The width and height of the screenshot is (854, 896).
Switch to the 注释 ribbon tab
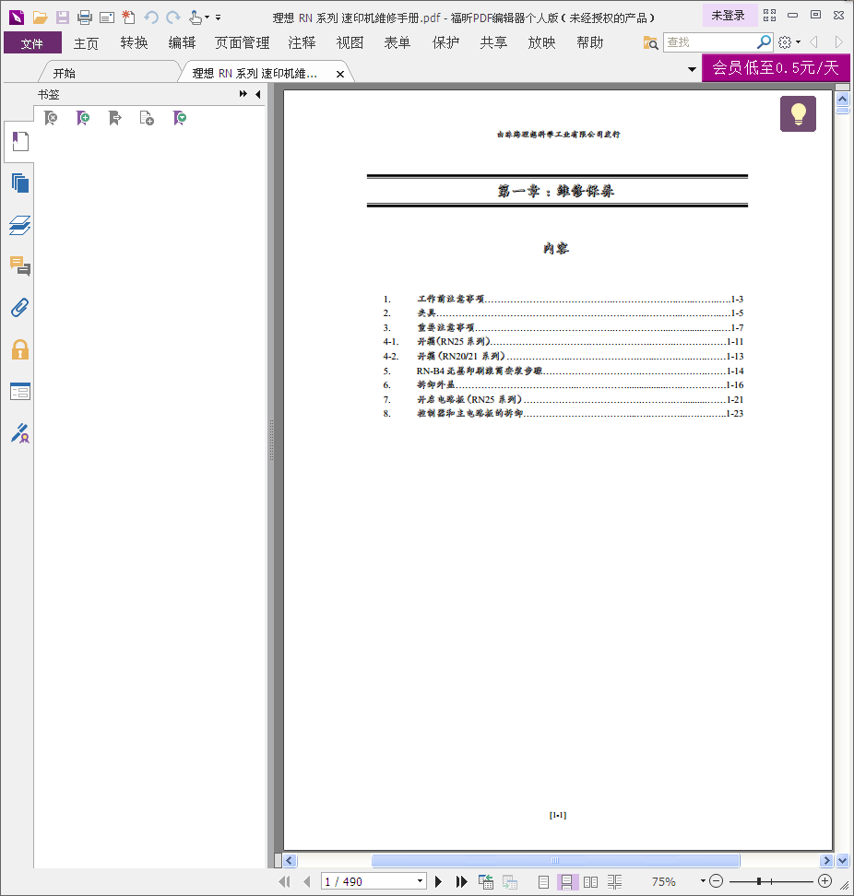pyautogui.click(x=302, y=42)
